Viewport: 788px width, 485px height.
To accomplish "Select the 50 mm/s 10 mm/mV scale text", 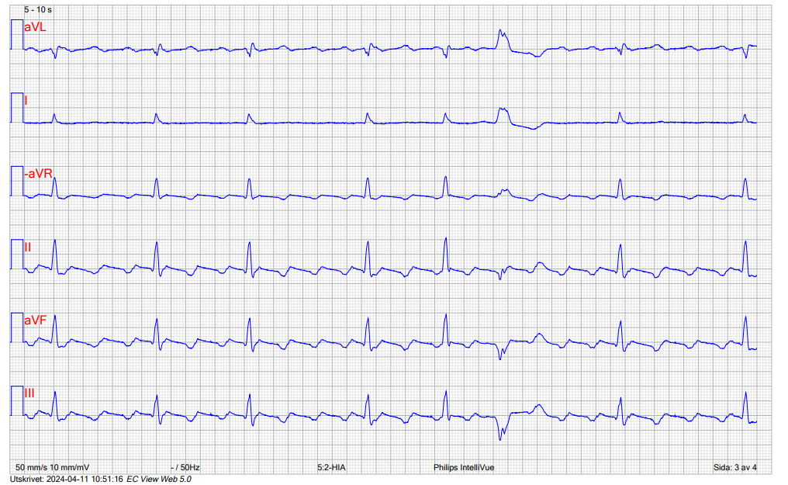I will 52,468.
